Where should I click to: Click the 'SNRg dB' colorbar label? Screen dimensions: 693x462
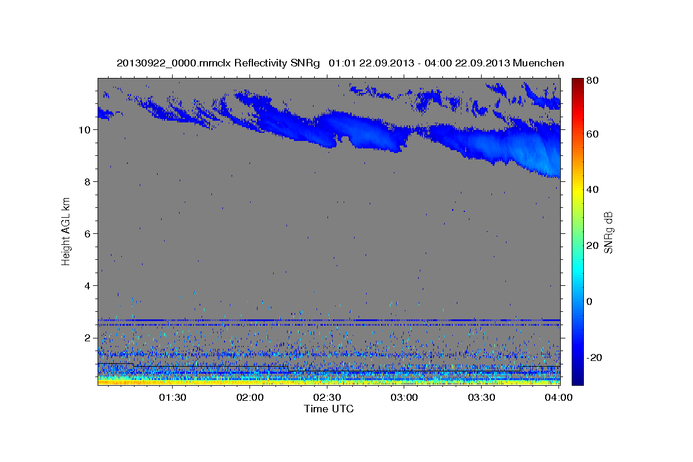click(x=608, y=232)
